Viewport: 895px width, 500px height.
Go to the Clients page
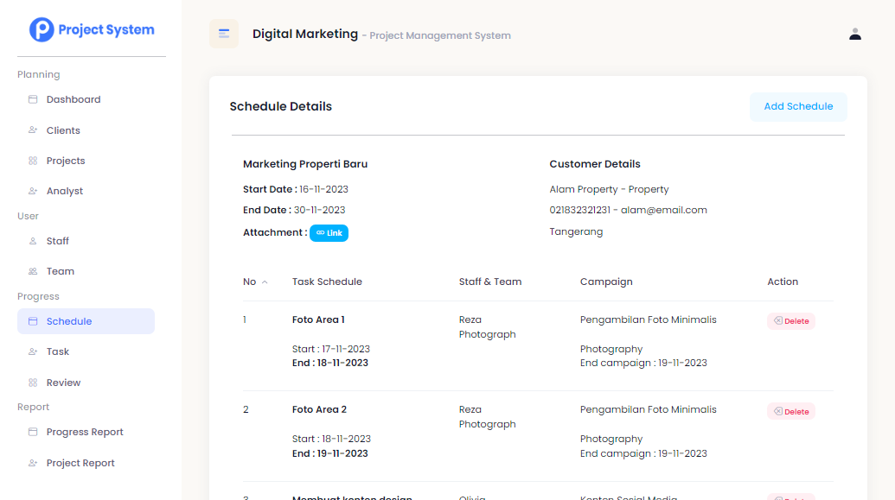(86, 130)
